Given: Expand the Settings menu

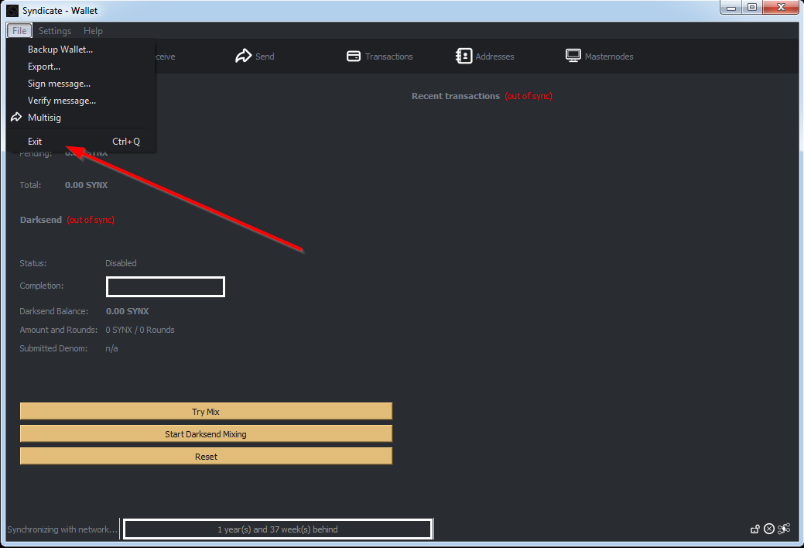Looking at the screenshot, I should (55, 31).
